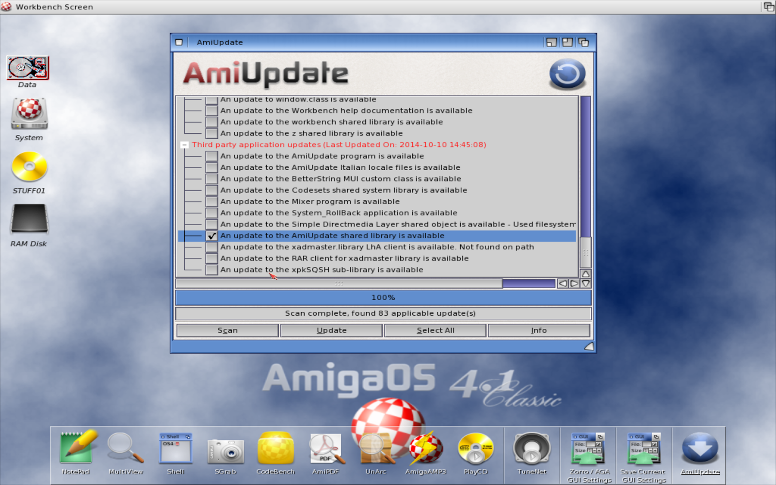The width and height of the screenshot is (776, 485).
Task: Check xadmaster.library LhA client update
Action: point(211,247)
